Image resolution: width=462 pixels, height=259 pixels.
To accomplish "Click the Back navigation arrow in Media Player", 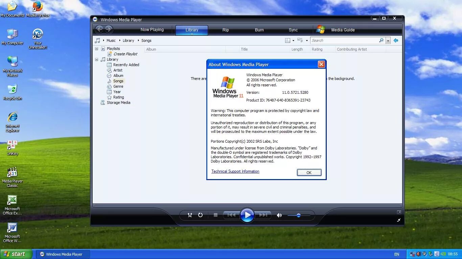I will [x=99, y=29].
